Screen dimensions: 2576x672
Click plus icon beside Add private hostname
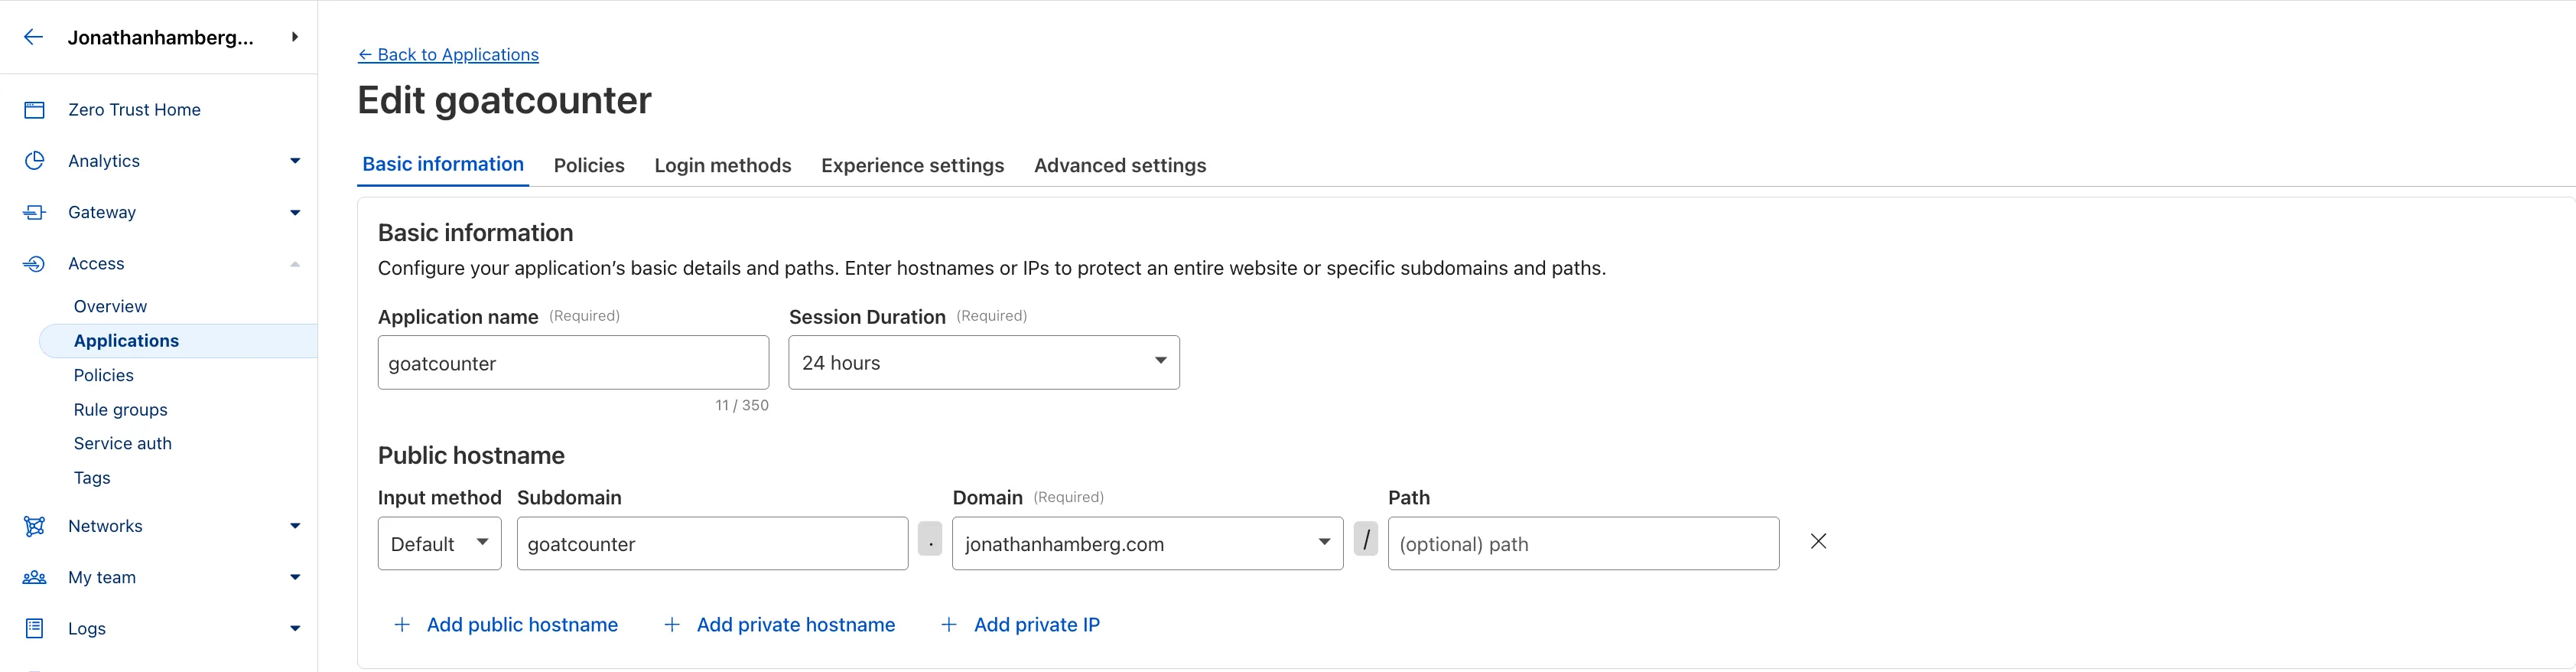point(672,625)
